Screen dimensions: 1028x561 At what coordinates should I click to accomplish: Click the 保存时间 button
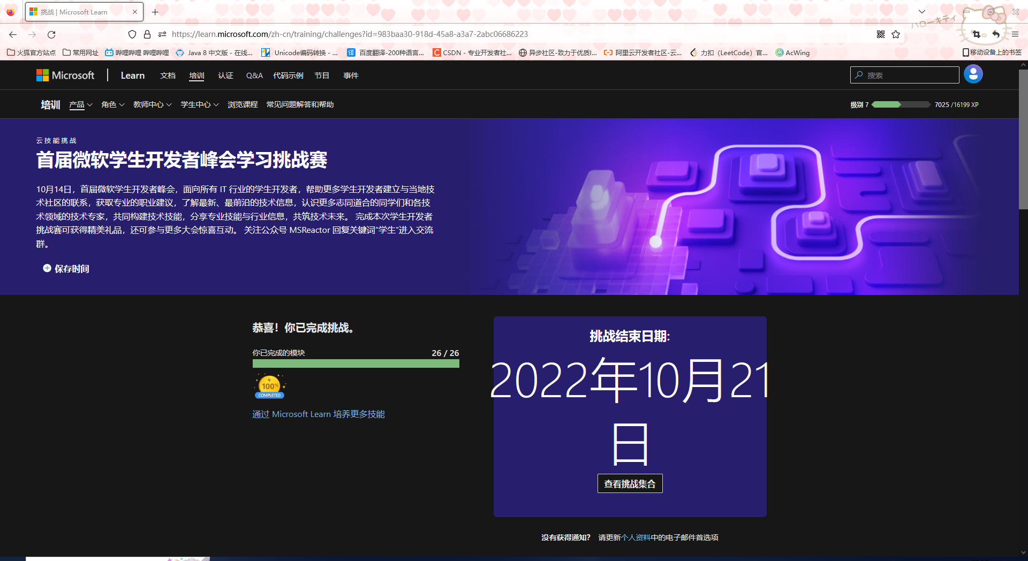point(66,269)
